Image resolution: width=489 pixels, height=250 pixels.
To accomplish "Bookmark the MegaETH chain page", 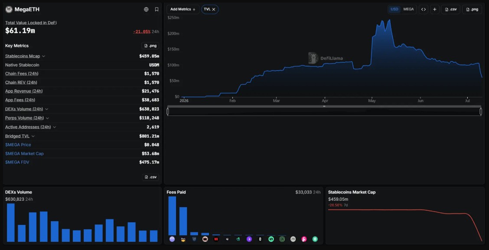I will (x=156, y=10).
